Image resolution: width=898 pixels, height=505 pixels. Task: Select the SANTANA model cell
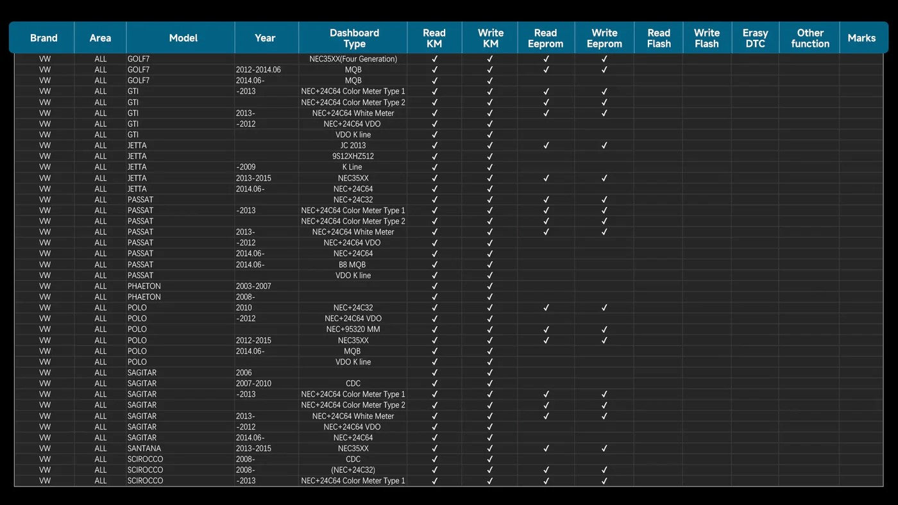pyautogui.click(x=144, y=449)
